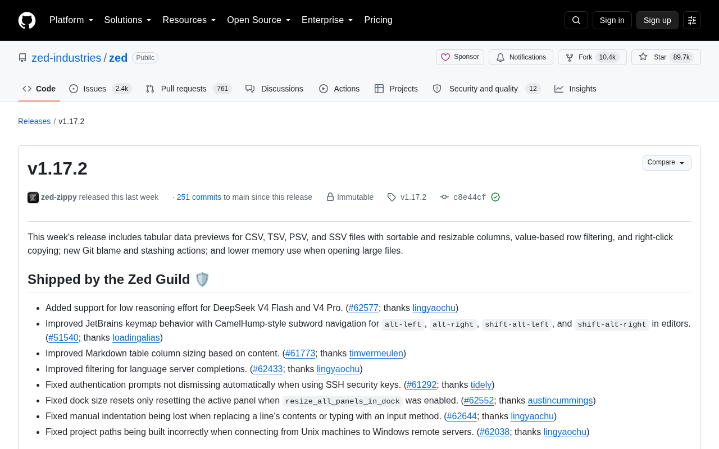Click the resize_all_panels_in_dock code text
719x449 pixels.
click(343, 401)
